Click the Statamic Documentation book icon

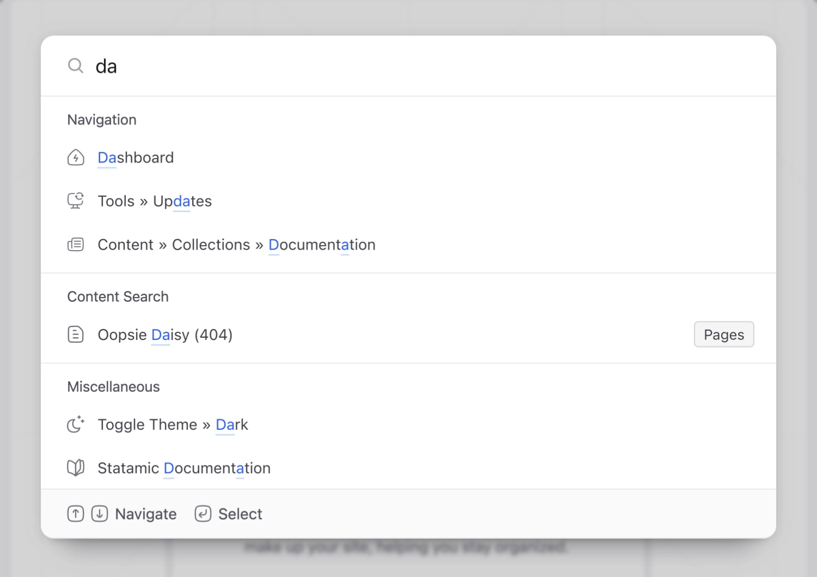coord(76,467)
